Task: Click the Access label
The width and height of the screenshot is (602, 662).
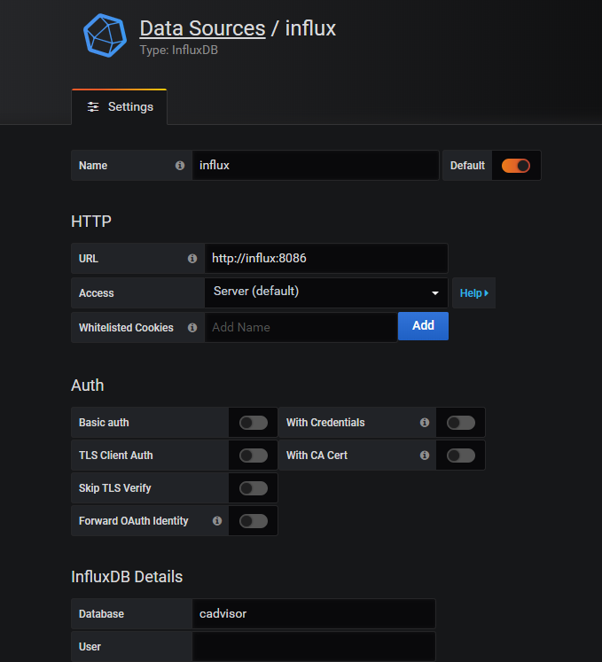Action: 97,293
